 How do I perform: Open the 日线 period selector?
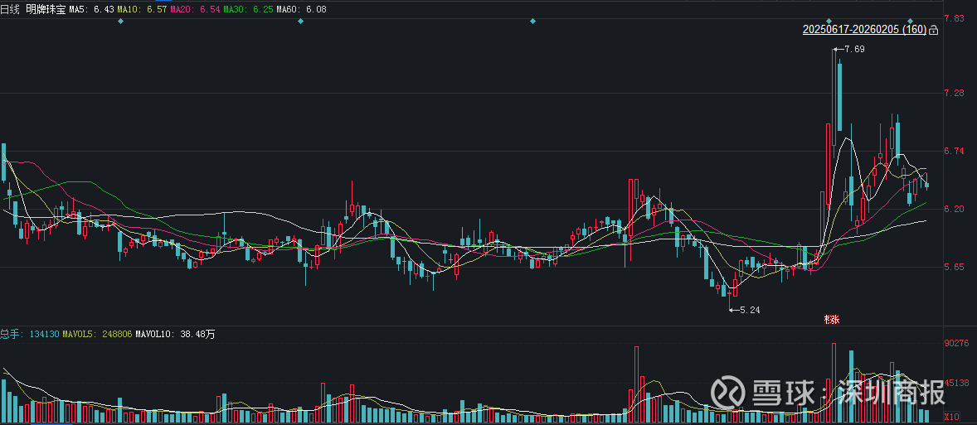(x=10, y=8)
